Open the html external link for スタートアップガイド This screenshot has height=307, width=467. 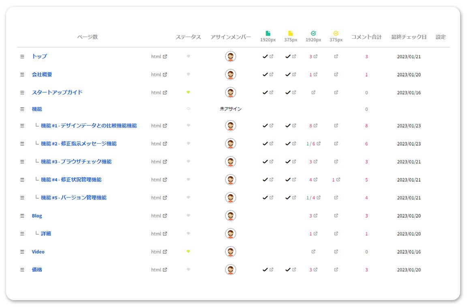click(x=159, y=93)
